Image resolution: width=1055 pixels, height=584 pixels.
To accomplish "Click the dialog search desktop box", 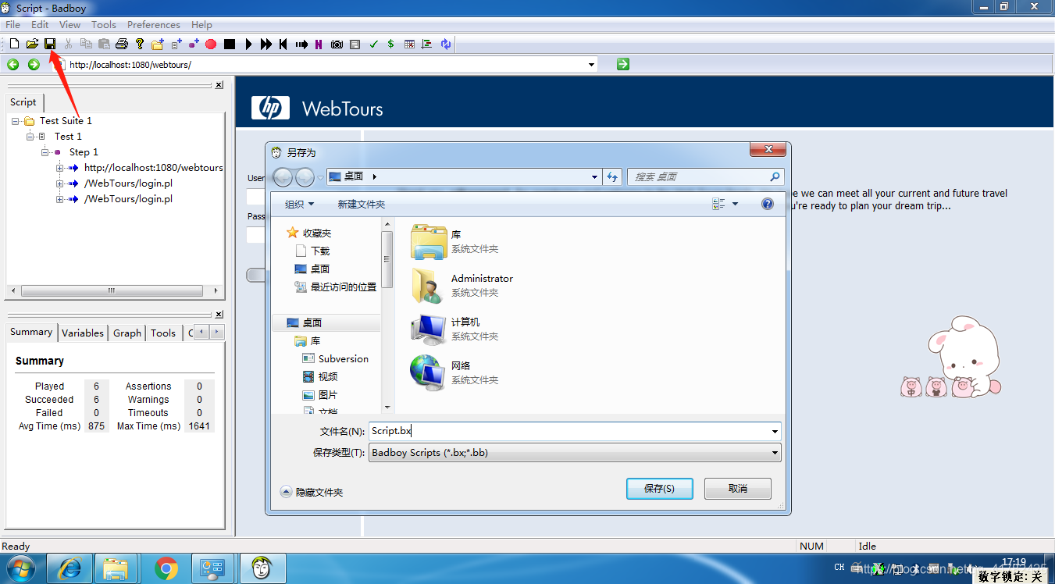I will coord(705,177).
